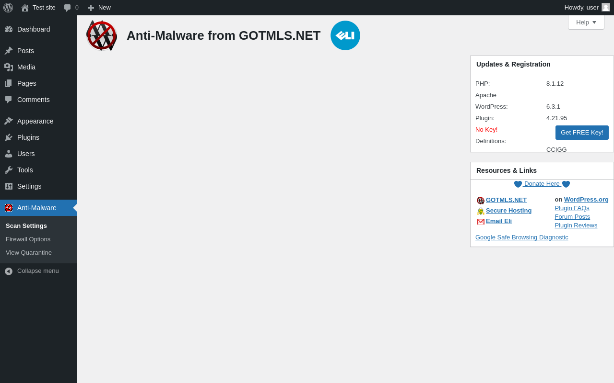Open the Settings menu
Image resolution: width=614 pixels, height=383 pixels.
pos(38,186)
